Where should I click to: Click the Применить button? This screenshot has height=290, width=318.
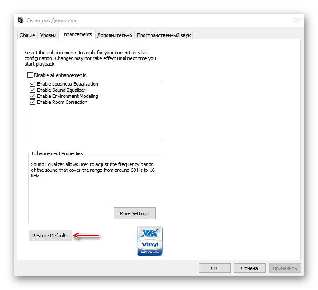coord(285,268)
